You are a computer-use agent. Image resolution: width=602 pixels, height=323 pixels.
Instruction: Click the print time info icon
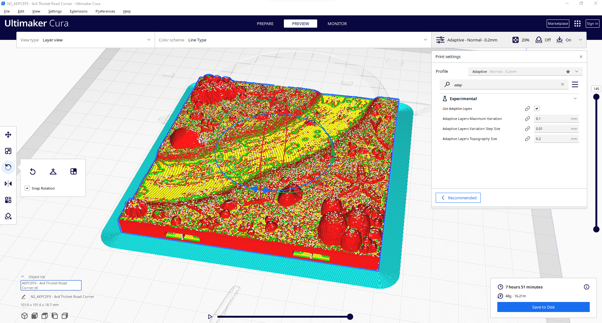pyautogui.click(x=587, y=287)
